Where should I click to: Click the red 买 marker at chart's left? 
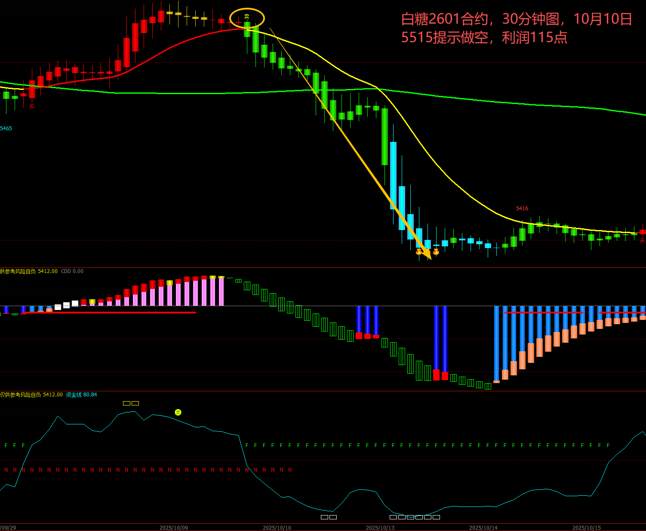(31, 106)
